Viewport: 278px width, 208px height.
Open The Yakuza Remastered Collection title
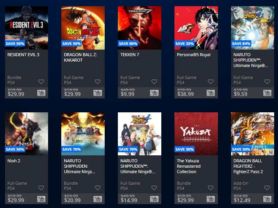(189, 166)
